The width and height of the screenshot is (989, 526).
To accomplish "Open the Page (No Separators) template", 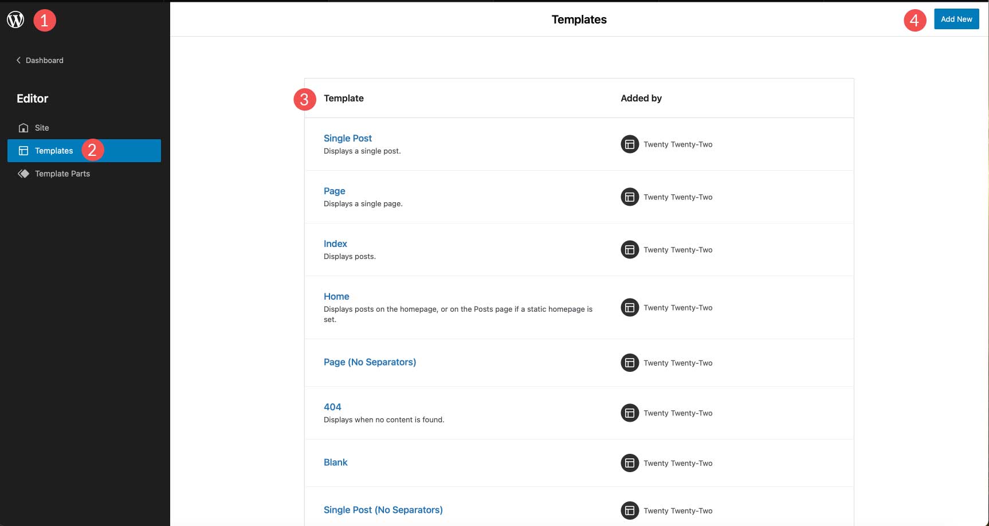I will pyautogui.click(x=370, y=362).
